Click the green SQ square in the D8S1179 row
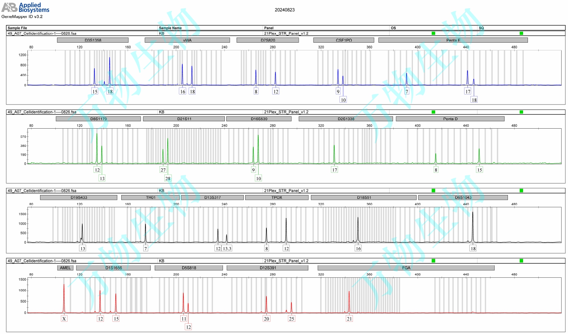Screen dimensions: 568x334 pyautogui.click(x=521, y=112)
